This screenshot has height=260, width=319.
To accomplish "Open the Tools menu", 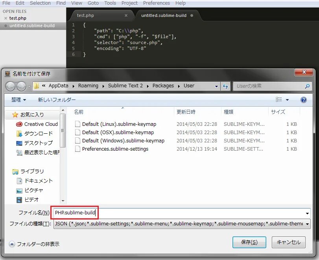I will coord(110,3).
